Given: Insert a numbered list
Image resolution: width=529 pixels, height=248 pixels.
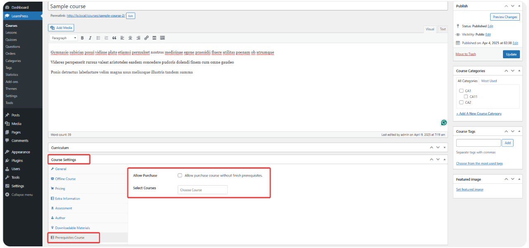Looking at the screenshot, I should tap(106, 38).
